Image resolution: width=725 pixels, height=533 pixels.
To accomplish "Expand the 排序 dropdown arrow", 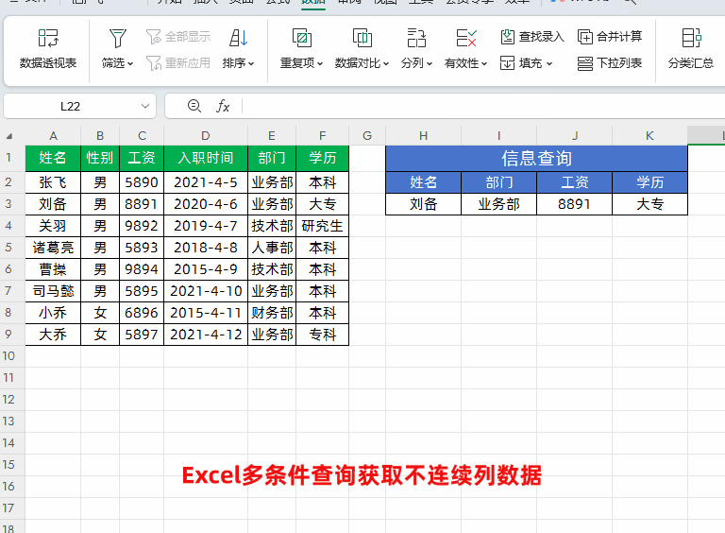I will (251, 64).
